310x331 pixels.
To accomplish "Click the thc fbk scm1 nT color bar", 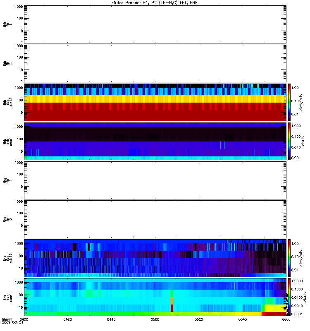I will [289, 297].
